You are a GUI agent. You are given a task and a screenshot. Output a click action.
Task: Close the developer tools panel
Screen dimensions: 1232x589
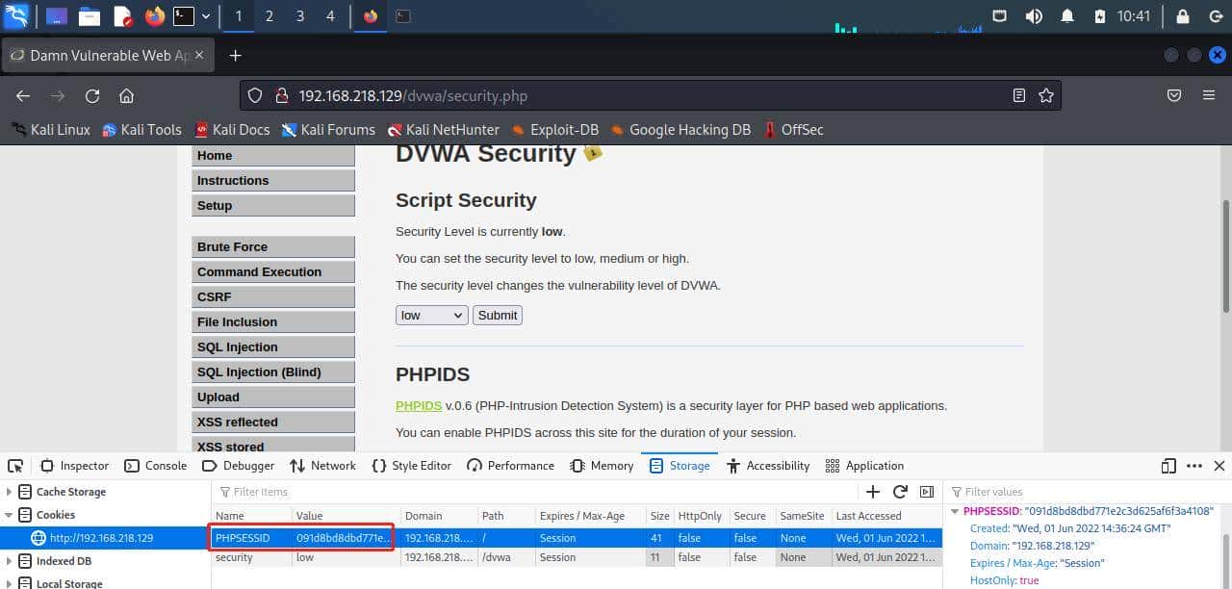1219,466
